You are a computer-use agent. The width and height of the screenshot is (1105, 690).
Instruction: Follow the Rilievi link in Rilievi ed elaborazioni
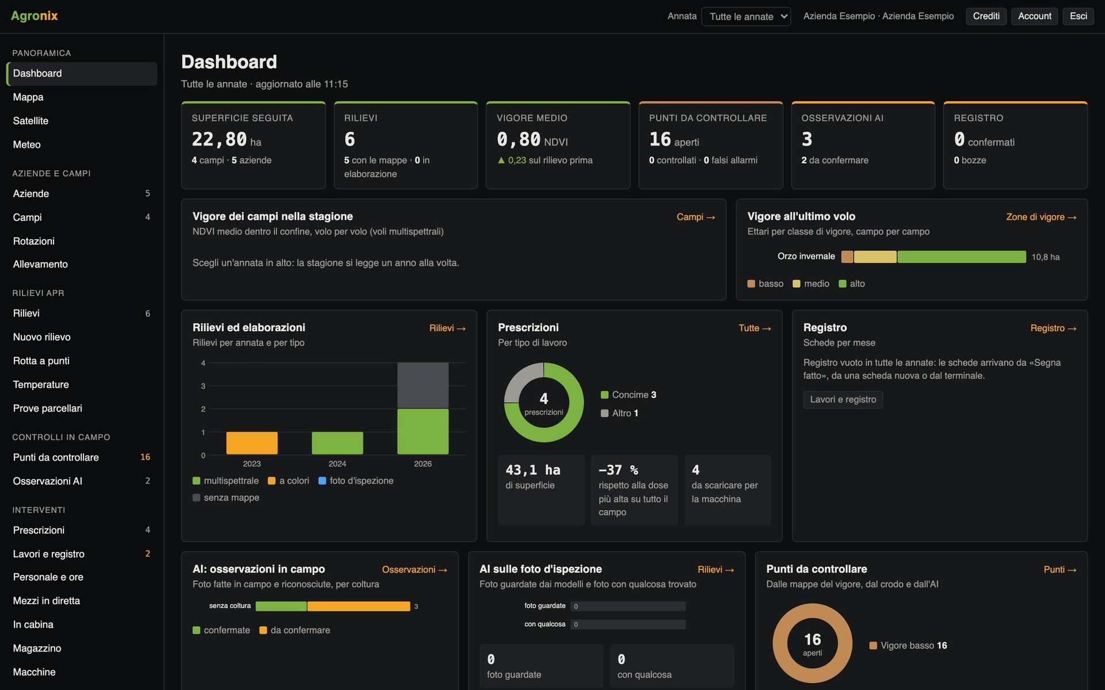click(447, 328)
